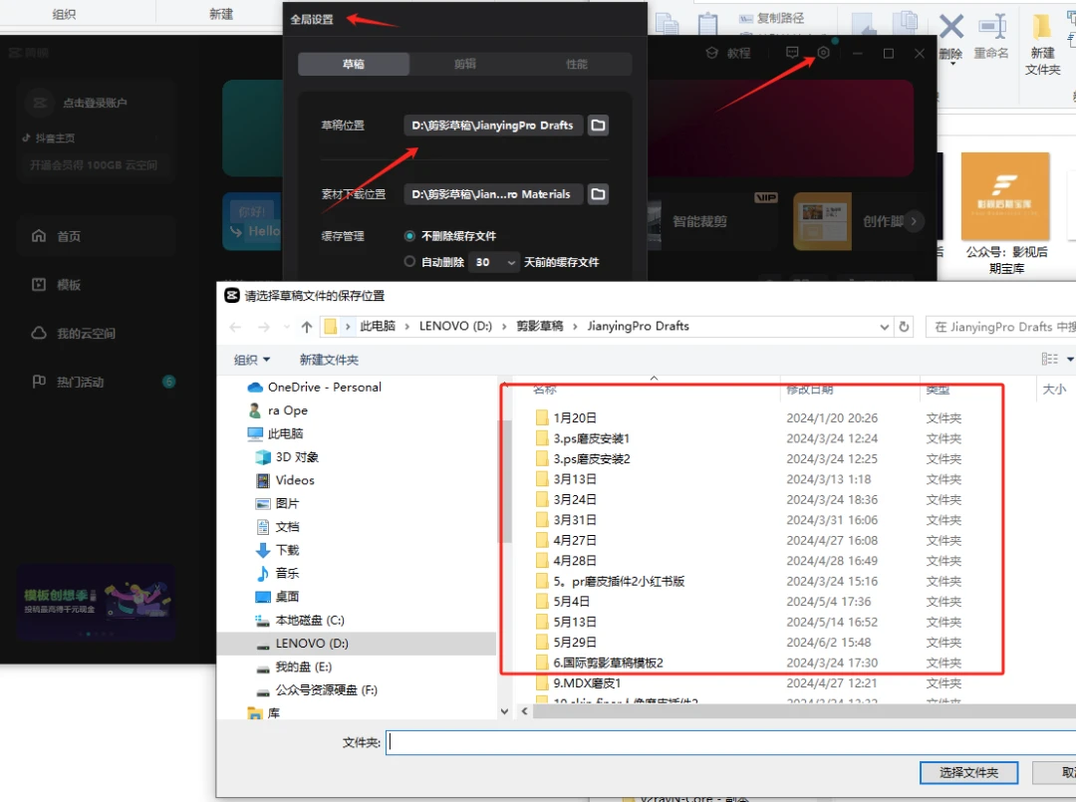
Task: Open the view options dropdown arrow
Action: pyautogui.click(x=1069, y=359)
